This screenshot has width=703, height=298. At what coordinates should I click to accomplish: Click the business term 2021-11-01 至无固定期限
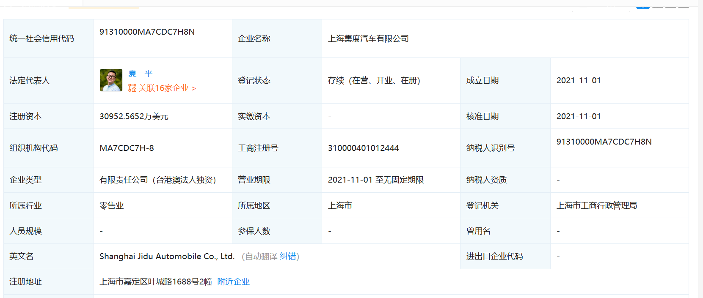[376, 180]
